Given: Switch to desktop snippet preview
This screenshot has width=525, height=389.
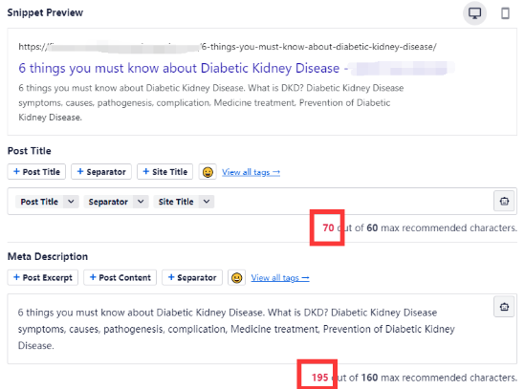Looking at the screenshot, I should [x=474, y=13].
